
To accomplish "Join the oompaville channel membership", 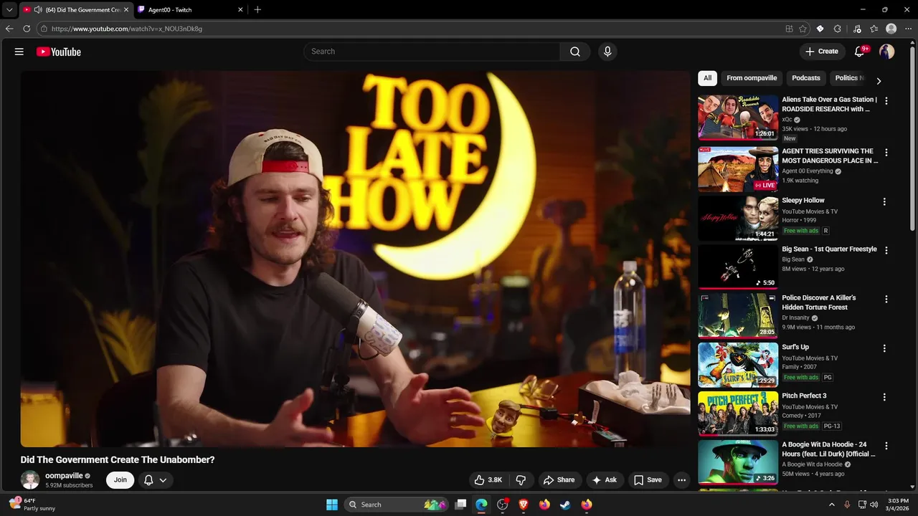I will (x=120, y=480).
